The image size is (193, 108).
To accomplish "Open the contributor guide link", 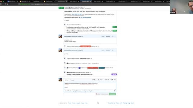I will pyautogui.click(x=86, y=17).
